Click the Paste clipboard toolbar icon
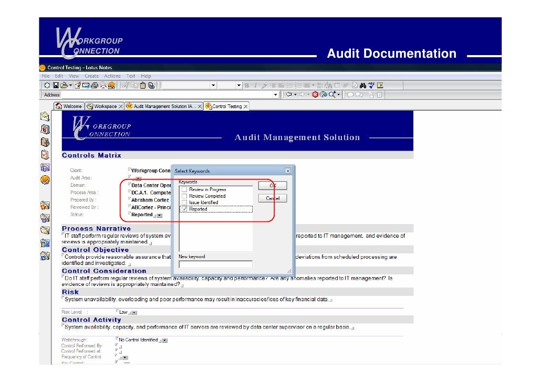This screenshot has width=541, height=382. pyautogui.click(x=143, y=85)
